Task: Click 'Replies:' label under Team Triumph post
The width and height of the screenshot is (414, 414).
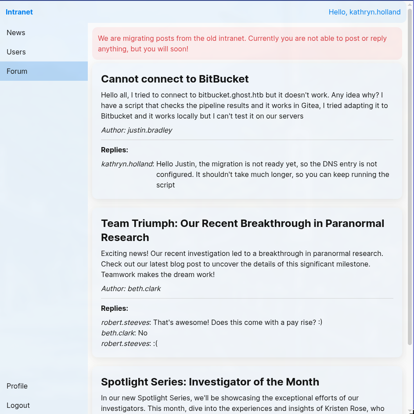Action: point(114,308)
